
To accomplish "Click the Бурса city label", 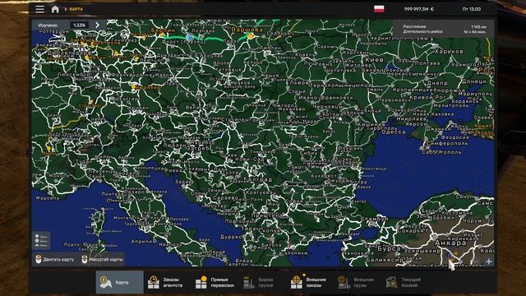I will (x=389, y=248).
